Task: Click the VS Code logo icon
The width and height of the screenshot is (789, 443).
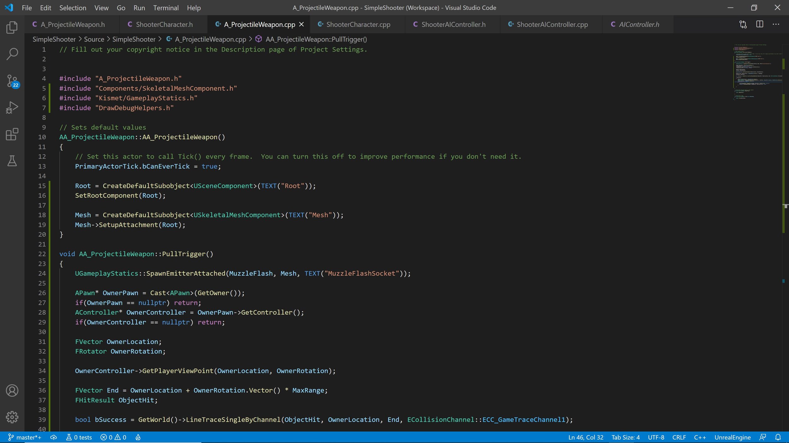Action: 9,8
